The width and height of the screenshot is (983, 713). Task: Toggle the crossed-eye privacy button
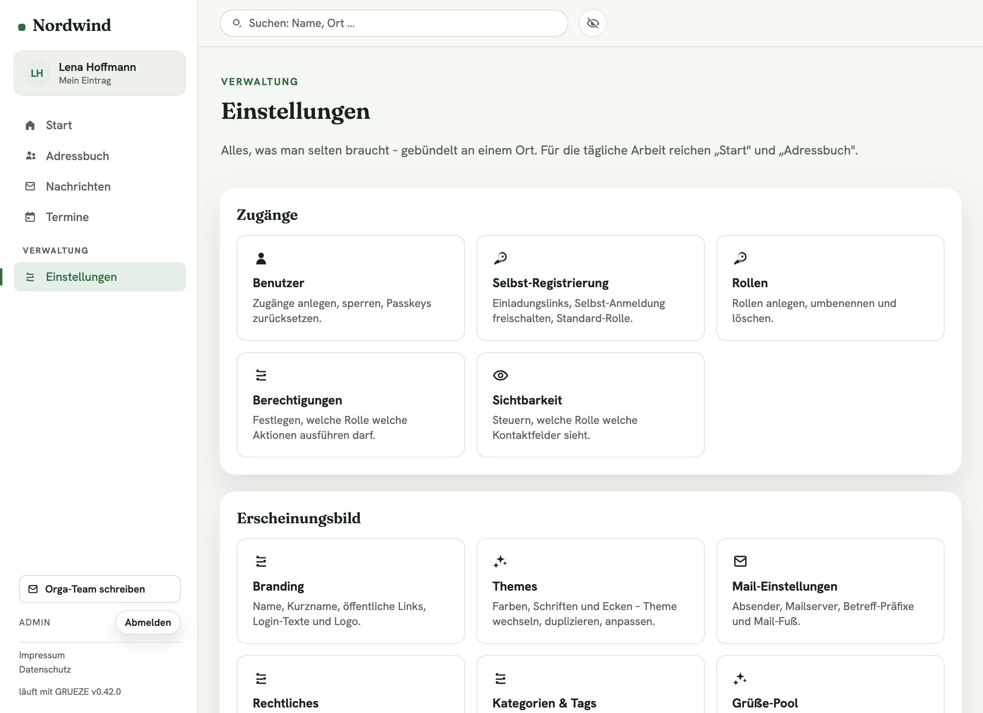coord(593,23)
